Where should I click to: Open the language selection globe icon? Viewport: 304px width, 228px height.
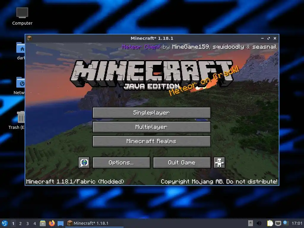point(84,162)
